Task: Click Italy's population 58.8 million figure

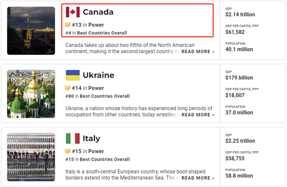Action: point(239,175)
